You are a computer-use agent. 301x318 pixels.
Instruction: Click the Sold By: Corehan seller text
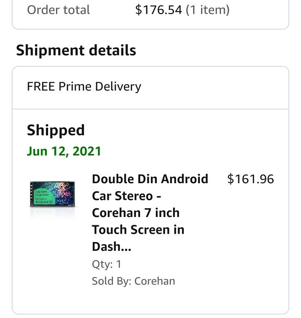click(133, 281)
